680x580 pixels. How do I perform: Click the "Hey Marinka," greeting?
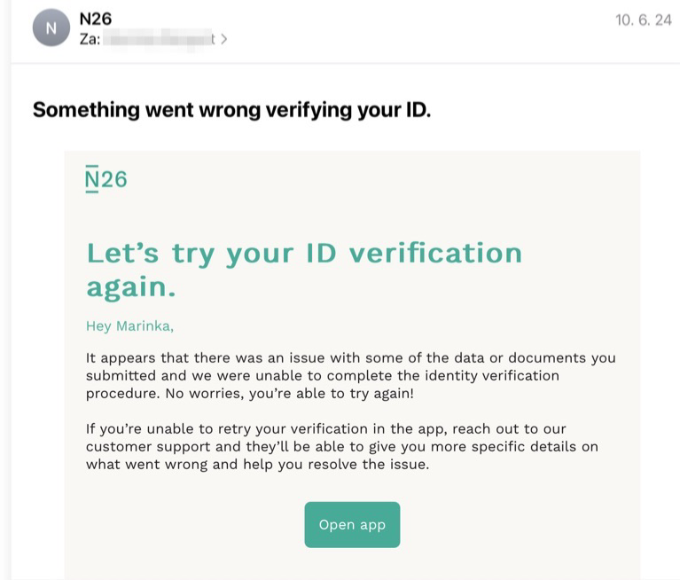129,325
